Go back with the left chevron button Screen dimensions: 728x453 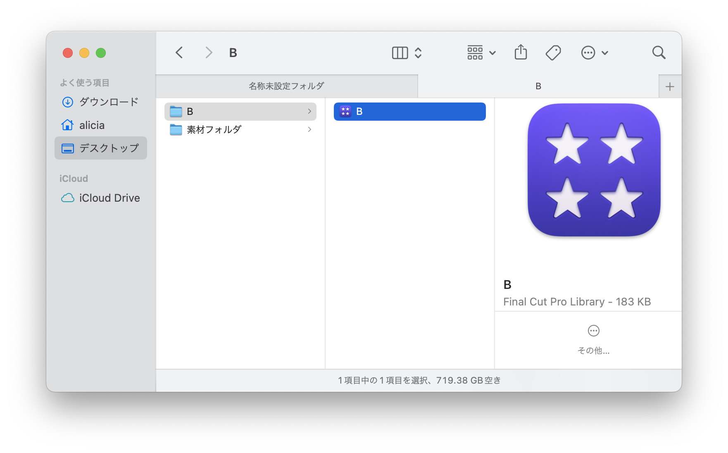coord(179,53)
